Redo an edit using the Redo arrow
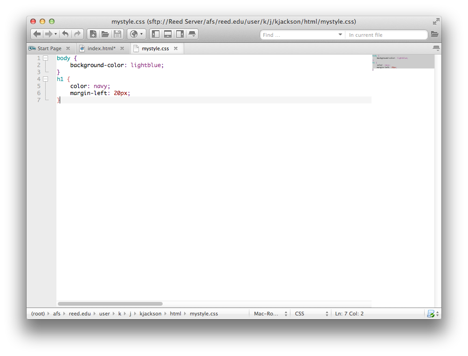Viewport: 468px width, 356px height. click(x=77, y=34)
